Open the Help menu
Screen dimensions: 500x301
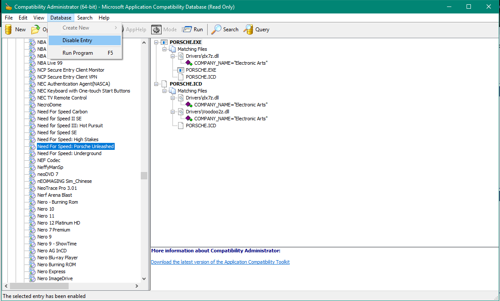(x=104, y=18)
